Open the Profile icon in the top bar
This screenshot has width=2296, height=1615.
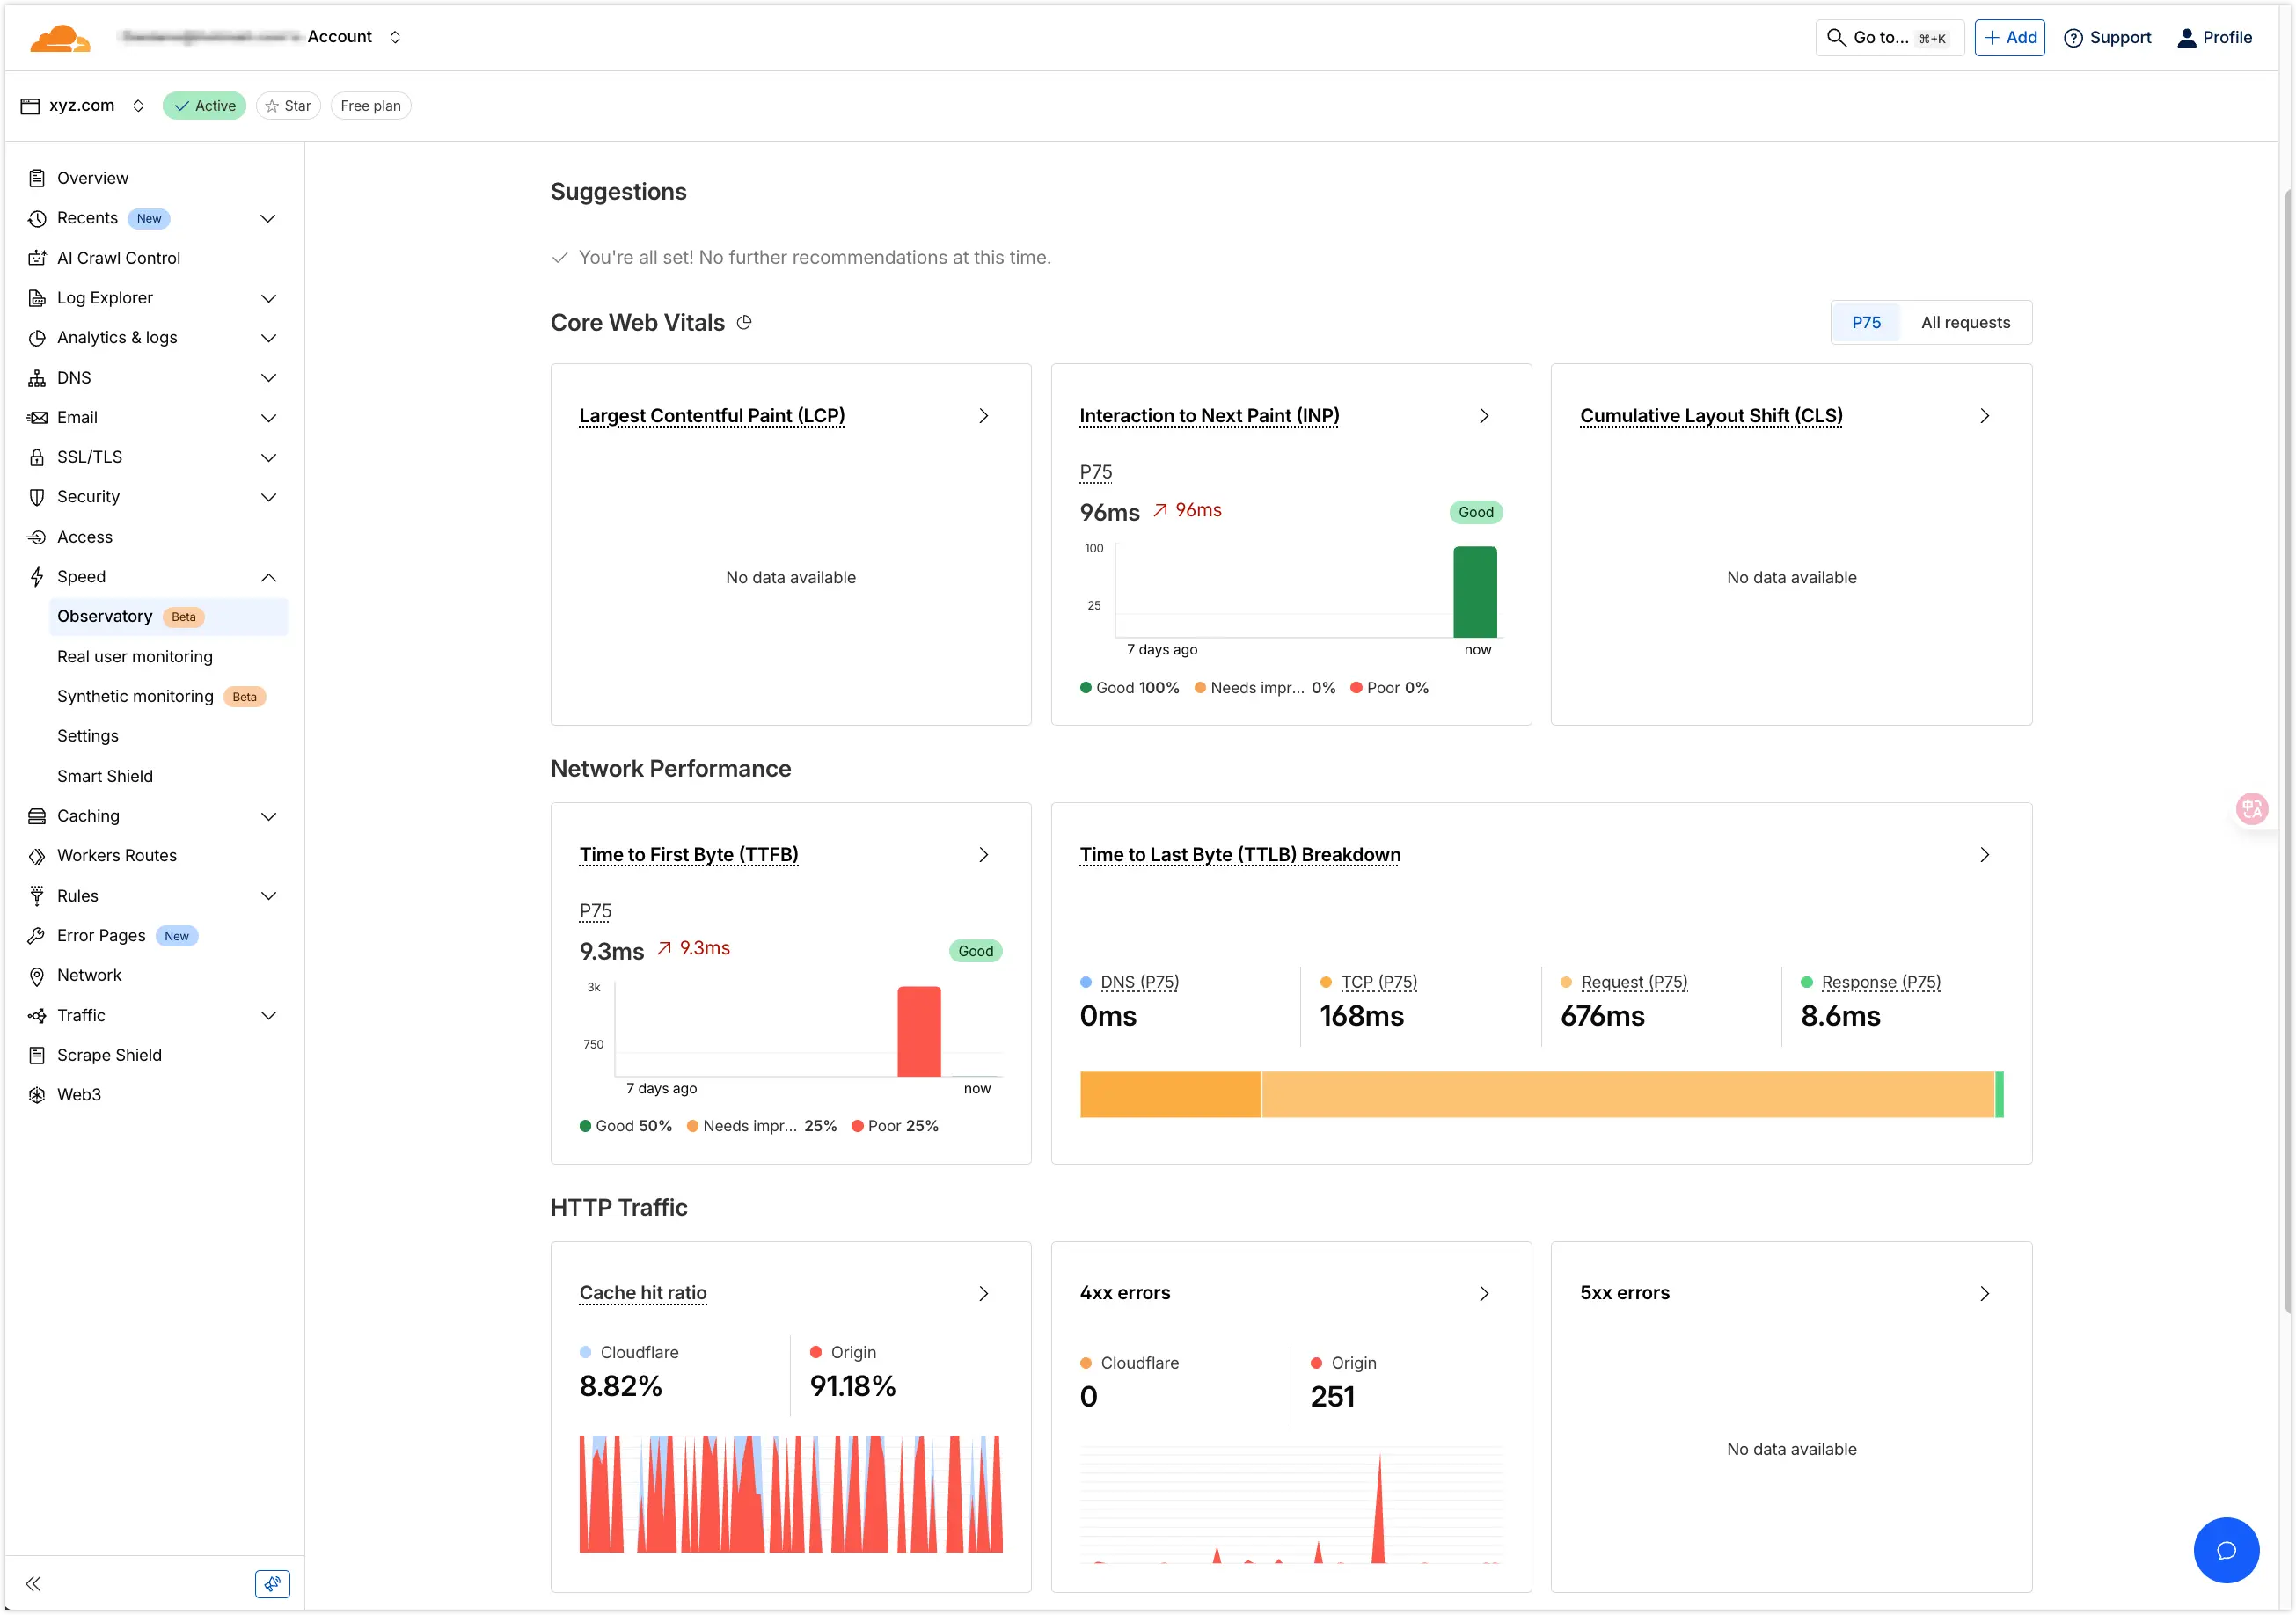[x=2186, y=37]
